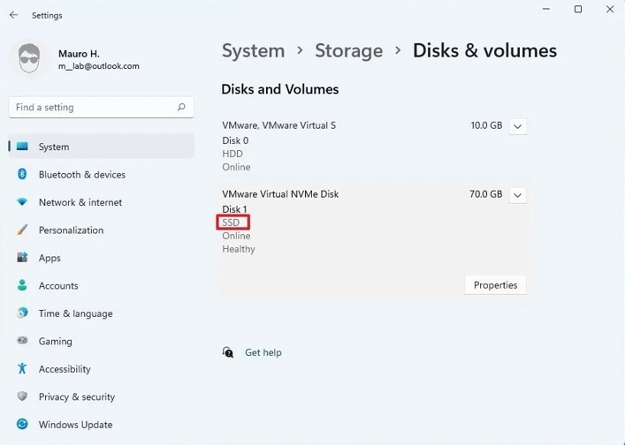Open Personalization paintbrush icon
Image resolution: width=625 pixels, height=445 pixels.
tap(22, 230)
